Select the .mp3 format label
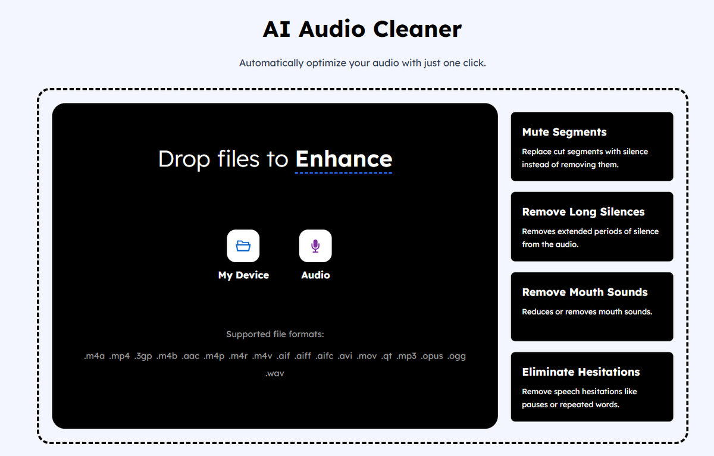 [x=409, y=356]
